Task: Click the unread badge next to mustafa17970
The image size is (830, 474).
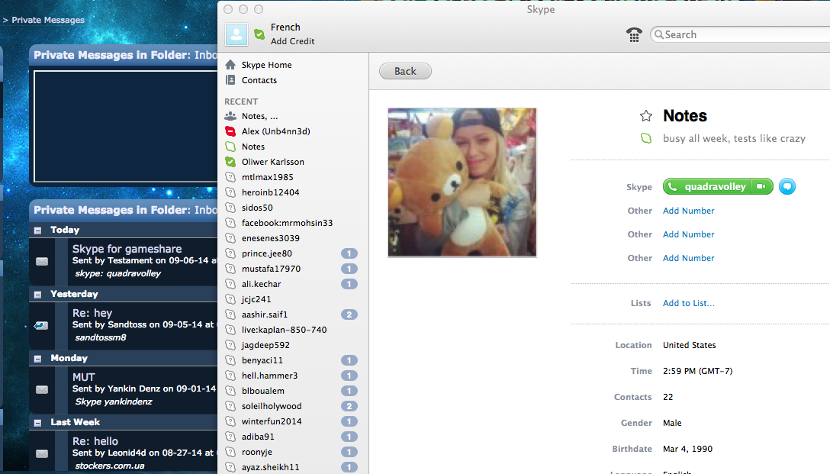Action: point(349,269)
